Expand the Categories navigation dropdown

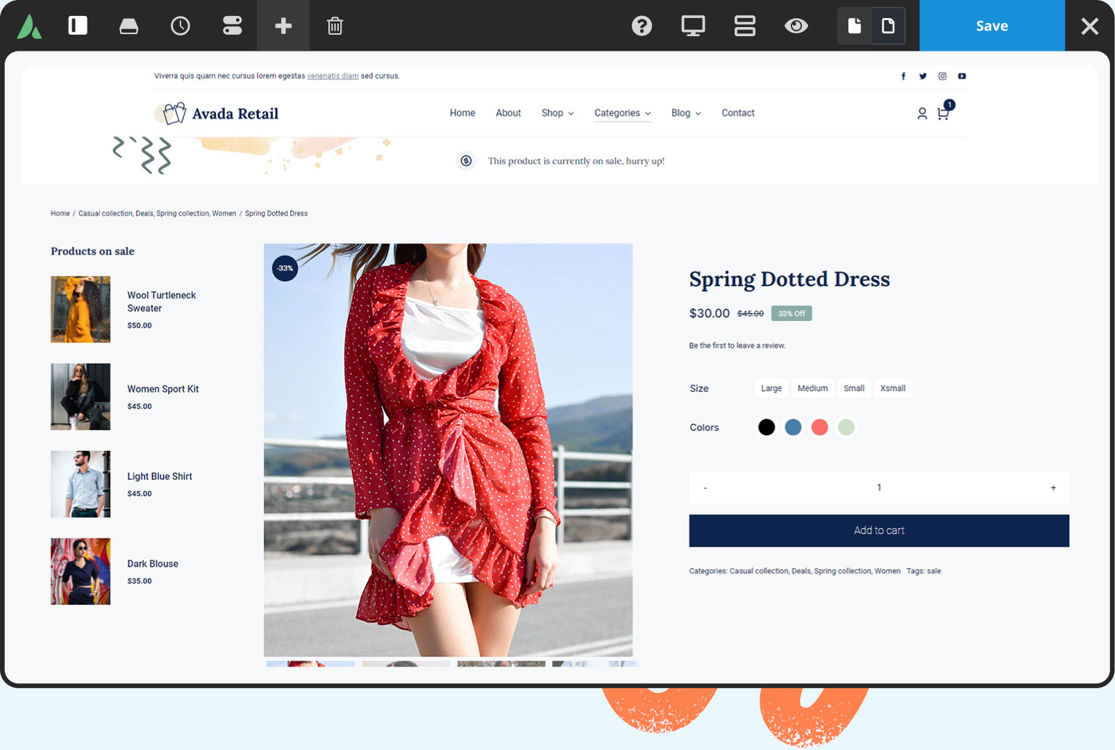pyautogui.click(x=621, y=112)
